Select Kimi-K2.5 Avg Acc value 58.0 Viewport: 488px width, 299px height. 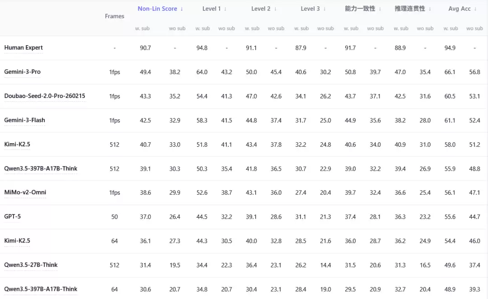450,145
